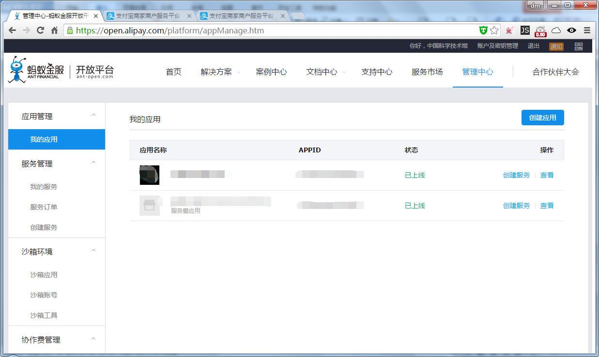
Task: Open 沙箱应用 in the sidebar
Action: click(x=44, y=275)
